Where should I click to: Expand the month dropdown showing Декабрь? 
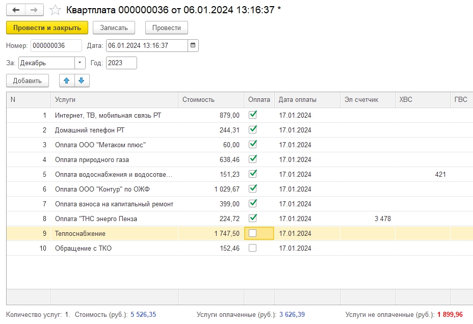pos(80,63)
